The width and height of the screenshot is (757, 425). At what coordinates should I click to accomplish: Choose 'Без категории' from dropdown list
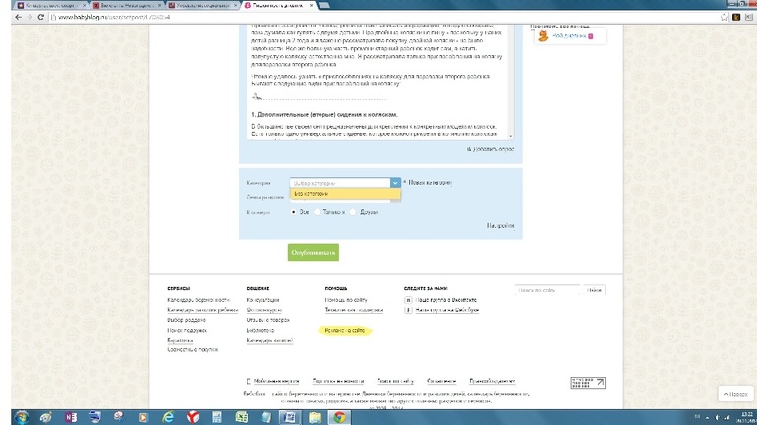pos(345,194)
